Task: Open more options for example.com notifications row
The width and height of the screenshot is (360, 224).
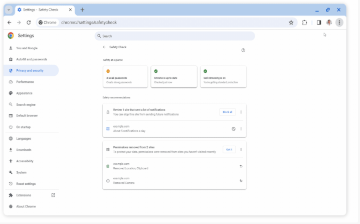Action: [x=241, y=129]
